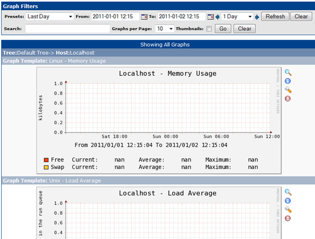The width and height of the screenshot is (315, 239).
Task: Zoom the Load Average graph with magnifier icon
Action: [x=288, y=192]
